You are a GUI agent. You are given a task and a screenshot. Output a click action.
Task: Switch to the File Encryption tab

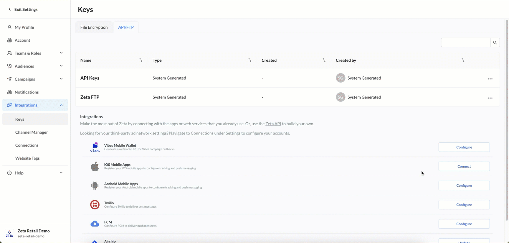[x=94, y=27]
